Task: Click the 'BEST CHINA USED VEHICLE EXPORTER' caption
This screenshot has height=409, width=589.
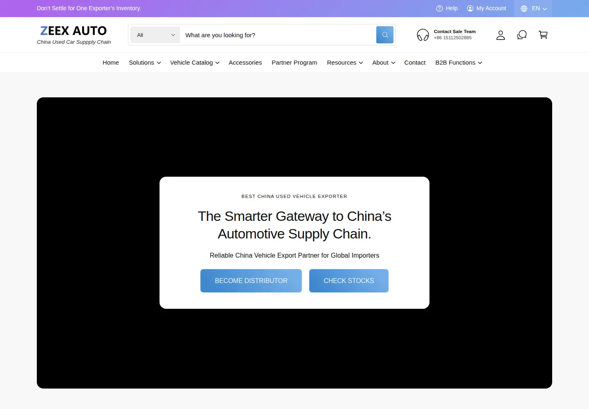Action: point(294,196)
